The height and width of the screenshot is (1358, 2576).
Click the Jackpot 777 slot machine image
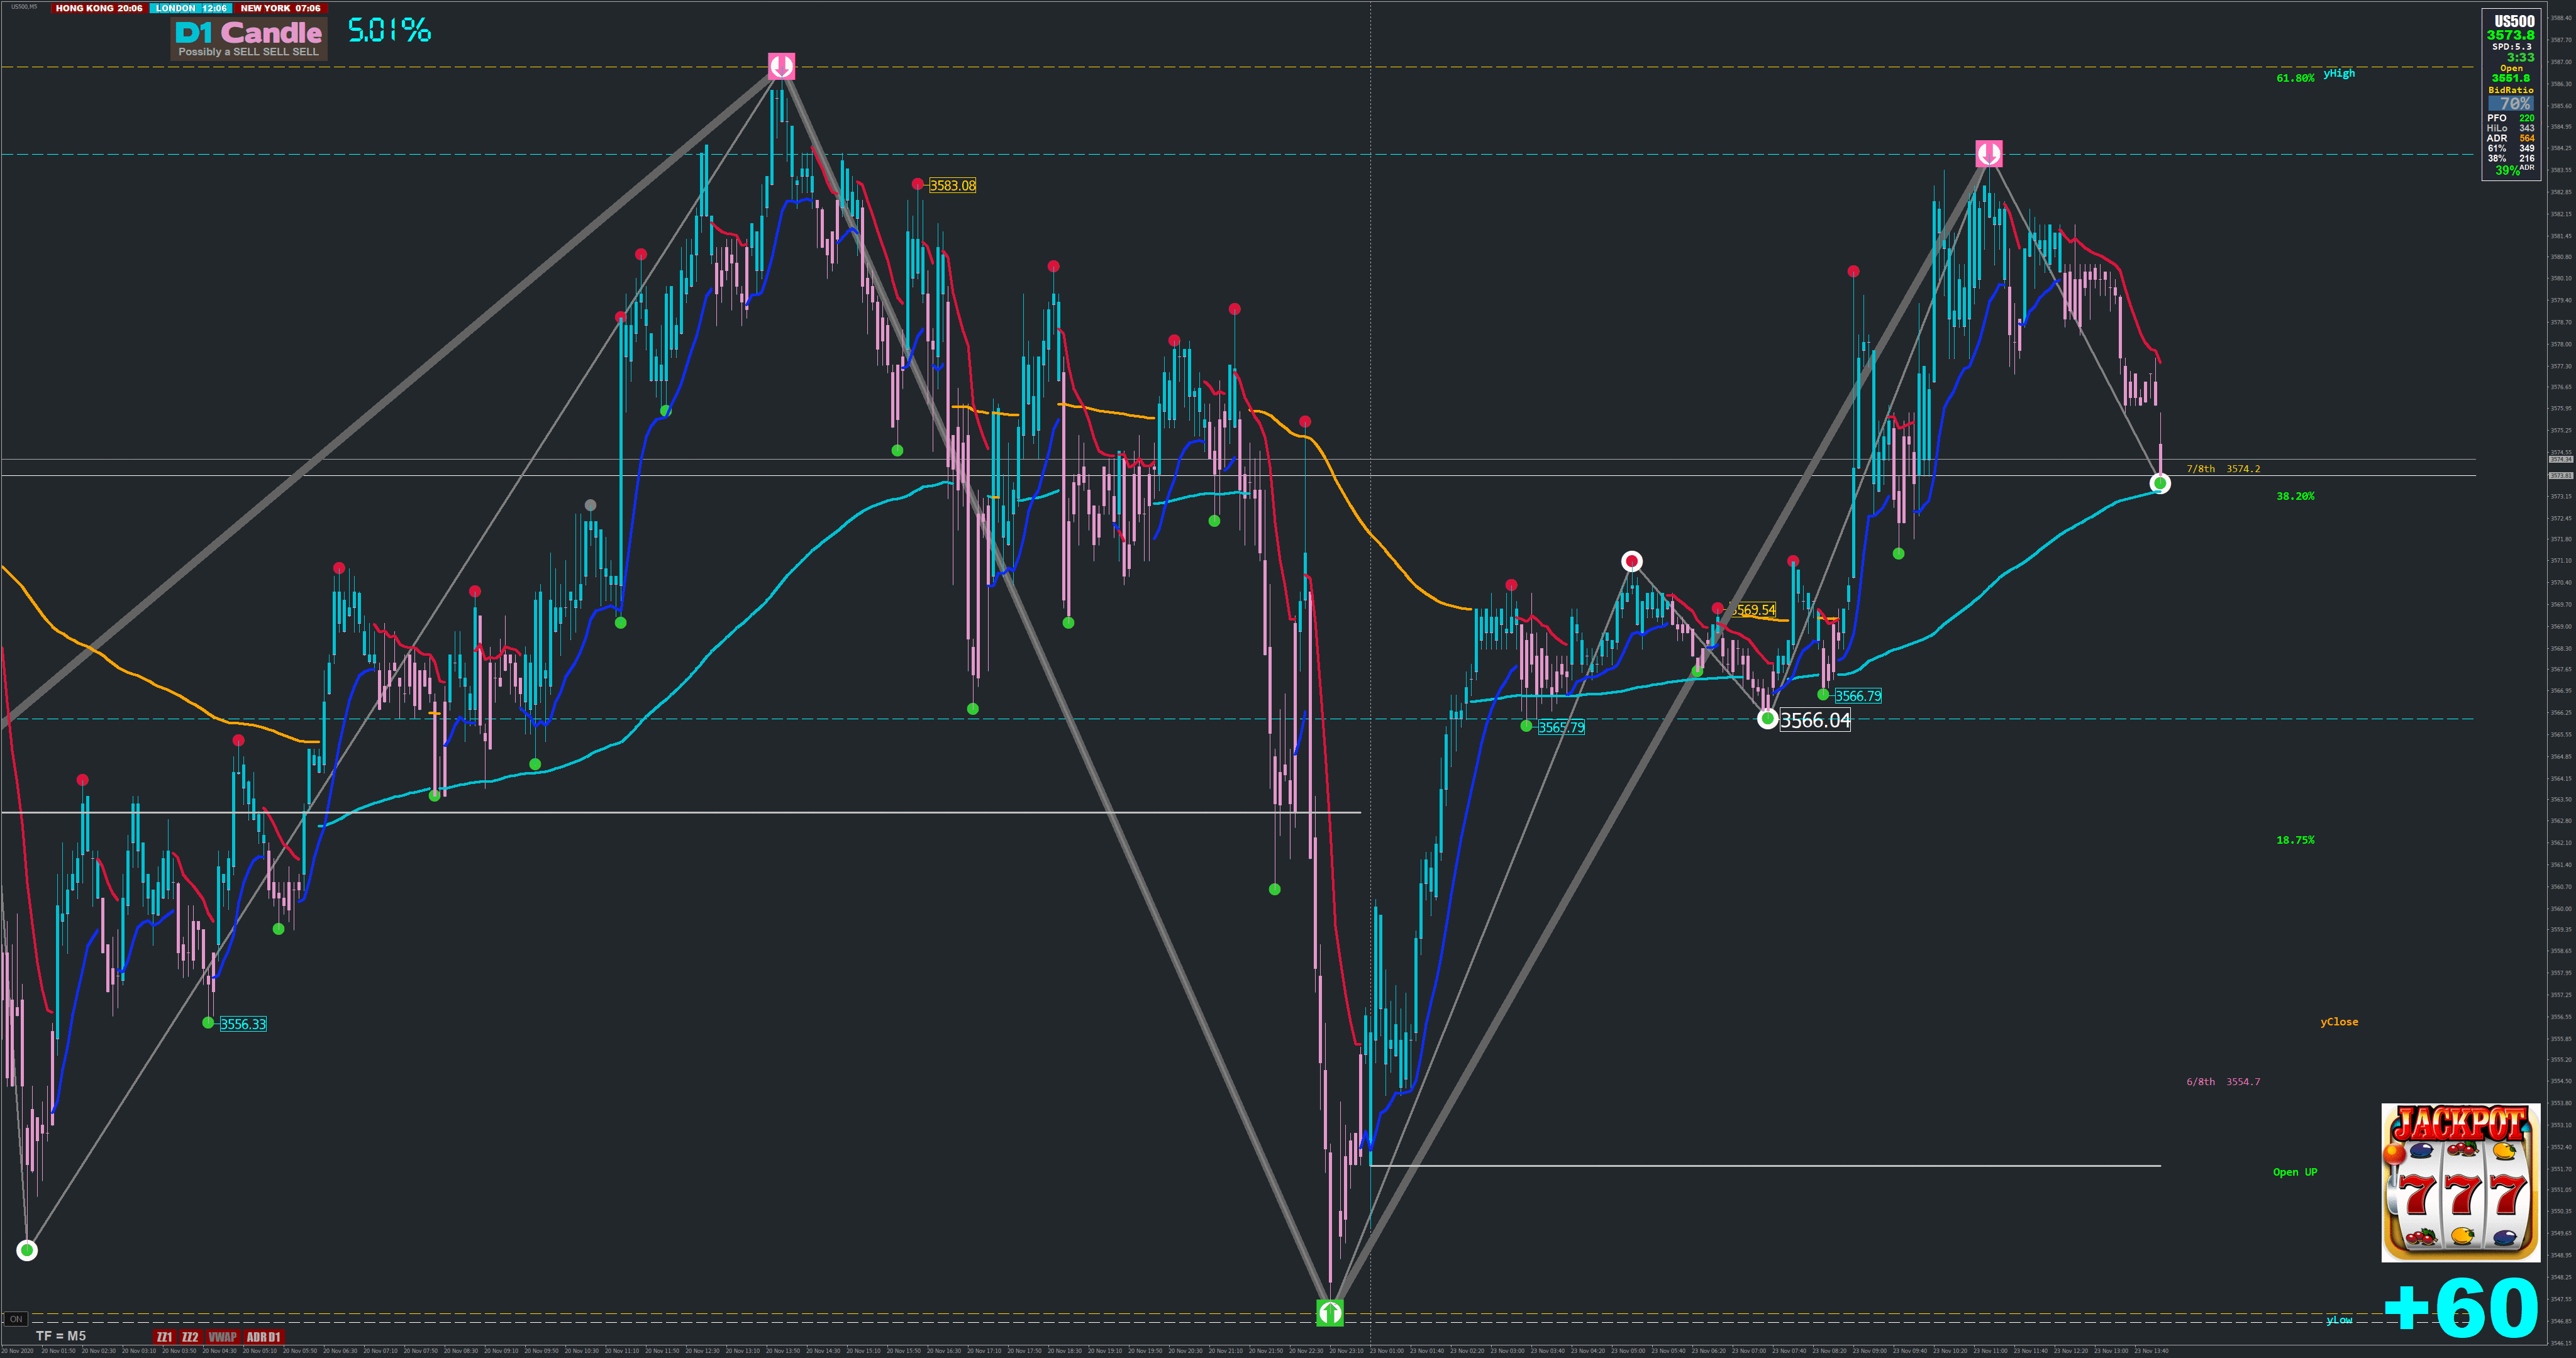click(x=2460, y=1183)
